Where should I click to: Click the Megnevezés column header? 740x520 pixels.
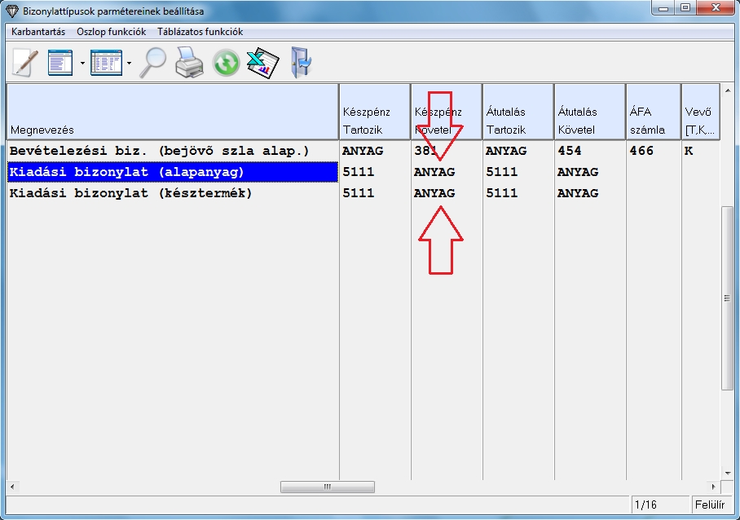[x=172, y=112]
